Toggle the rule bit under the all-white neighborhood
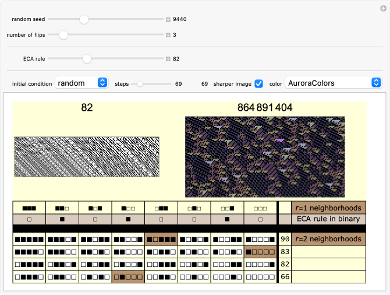This screenshot has height=295, width=390. tap(260, 219)
